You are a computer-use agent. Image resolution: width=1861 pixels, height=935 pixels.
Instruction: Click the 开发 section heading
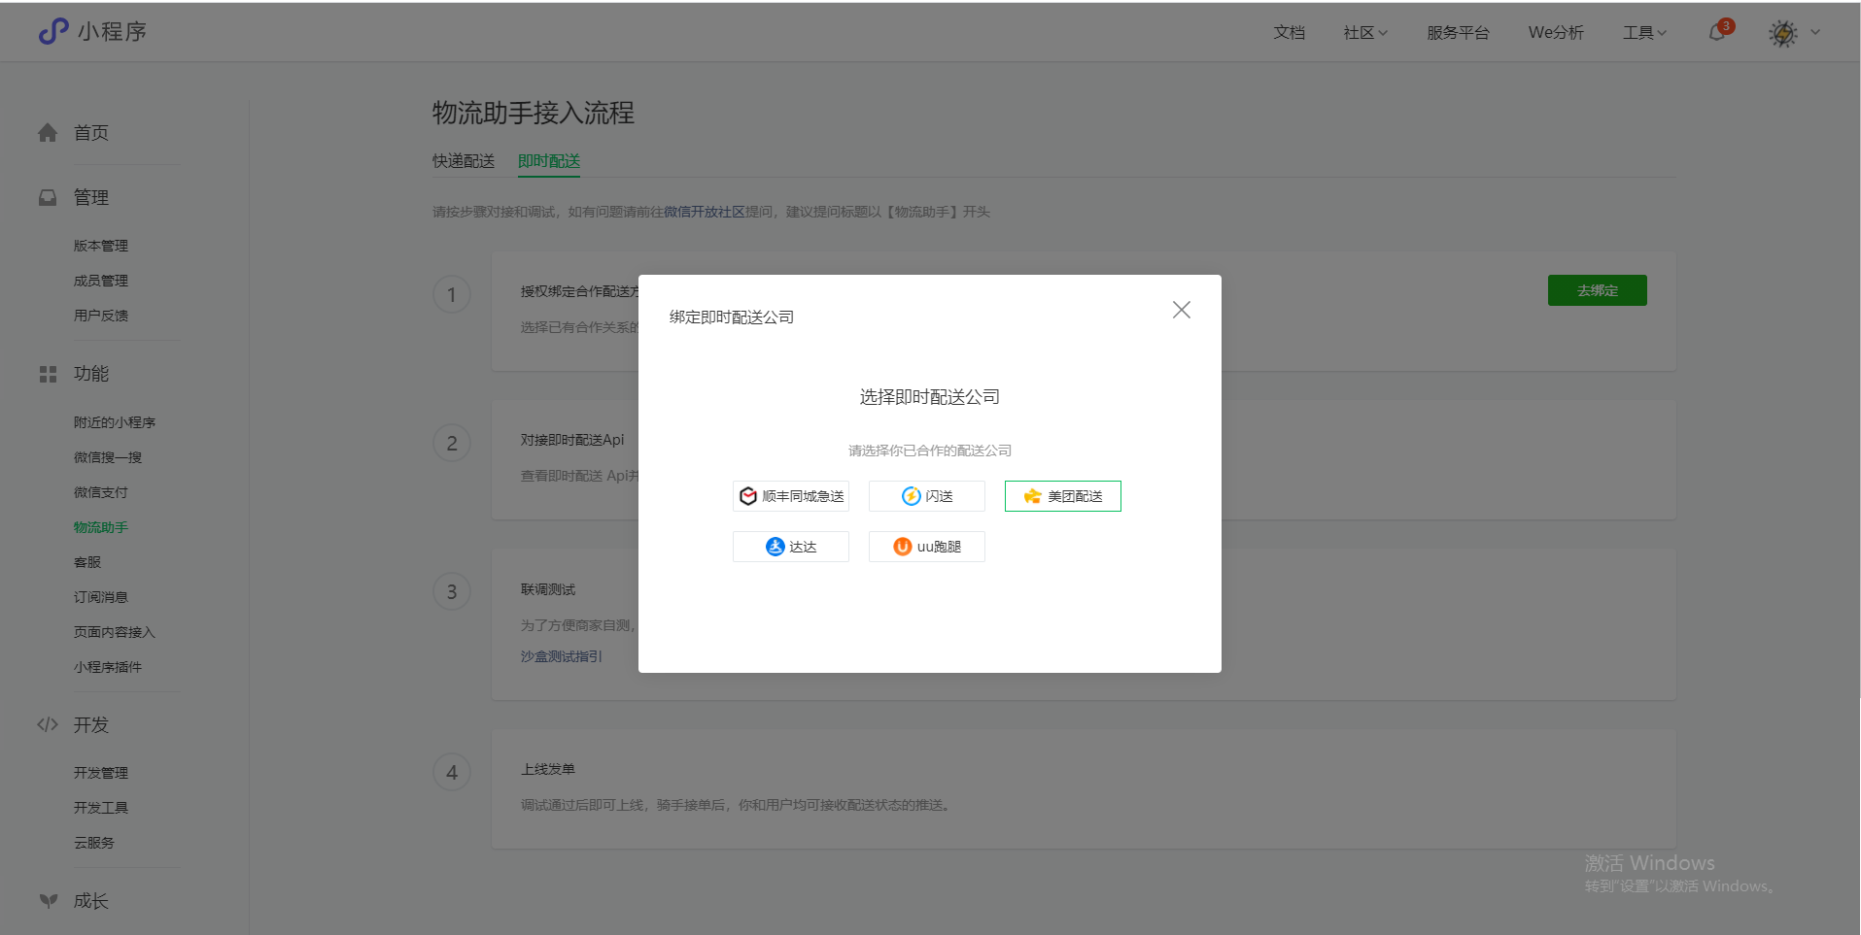point(91,724)
